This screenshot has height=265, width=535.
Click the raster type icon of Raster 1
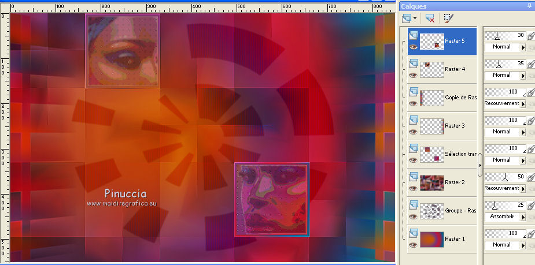pos(414,233)
